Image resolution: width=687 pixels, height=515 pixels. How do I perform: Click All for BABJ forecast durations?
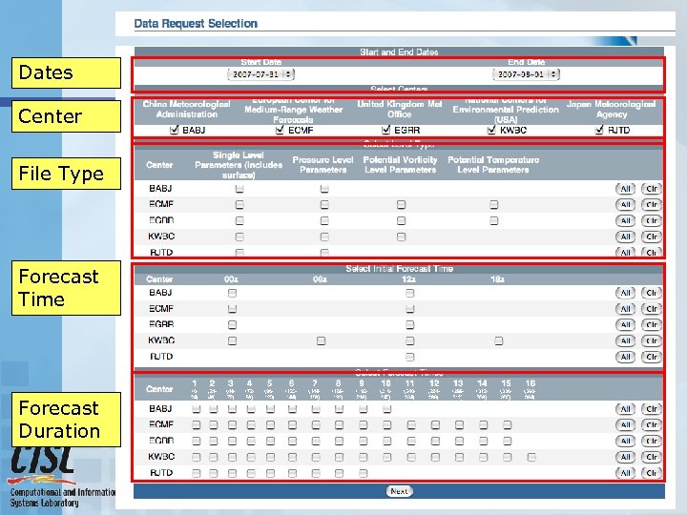click(x=625, y=409)
